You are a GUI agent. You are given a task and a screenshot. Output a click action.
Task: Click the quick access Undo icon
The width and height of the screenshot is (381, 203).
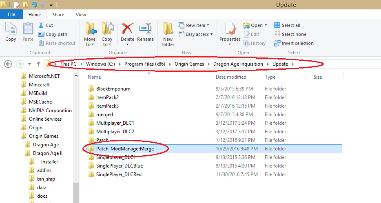click(34, 4)
